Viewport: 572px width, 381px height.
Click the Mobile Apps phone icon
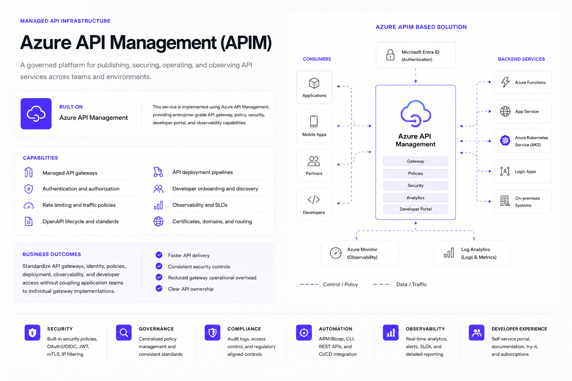(314, 121)
